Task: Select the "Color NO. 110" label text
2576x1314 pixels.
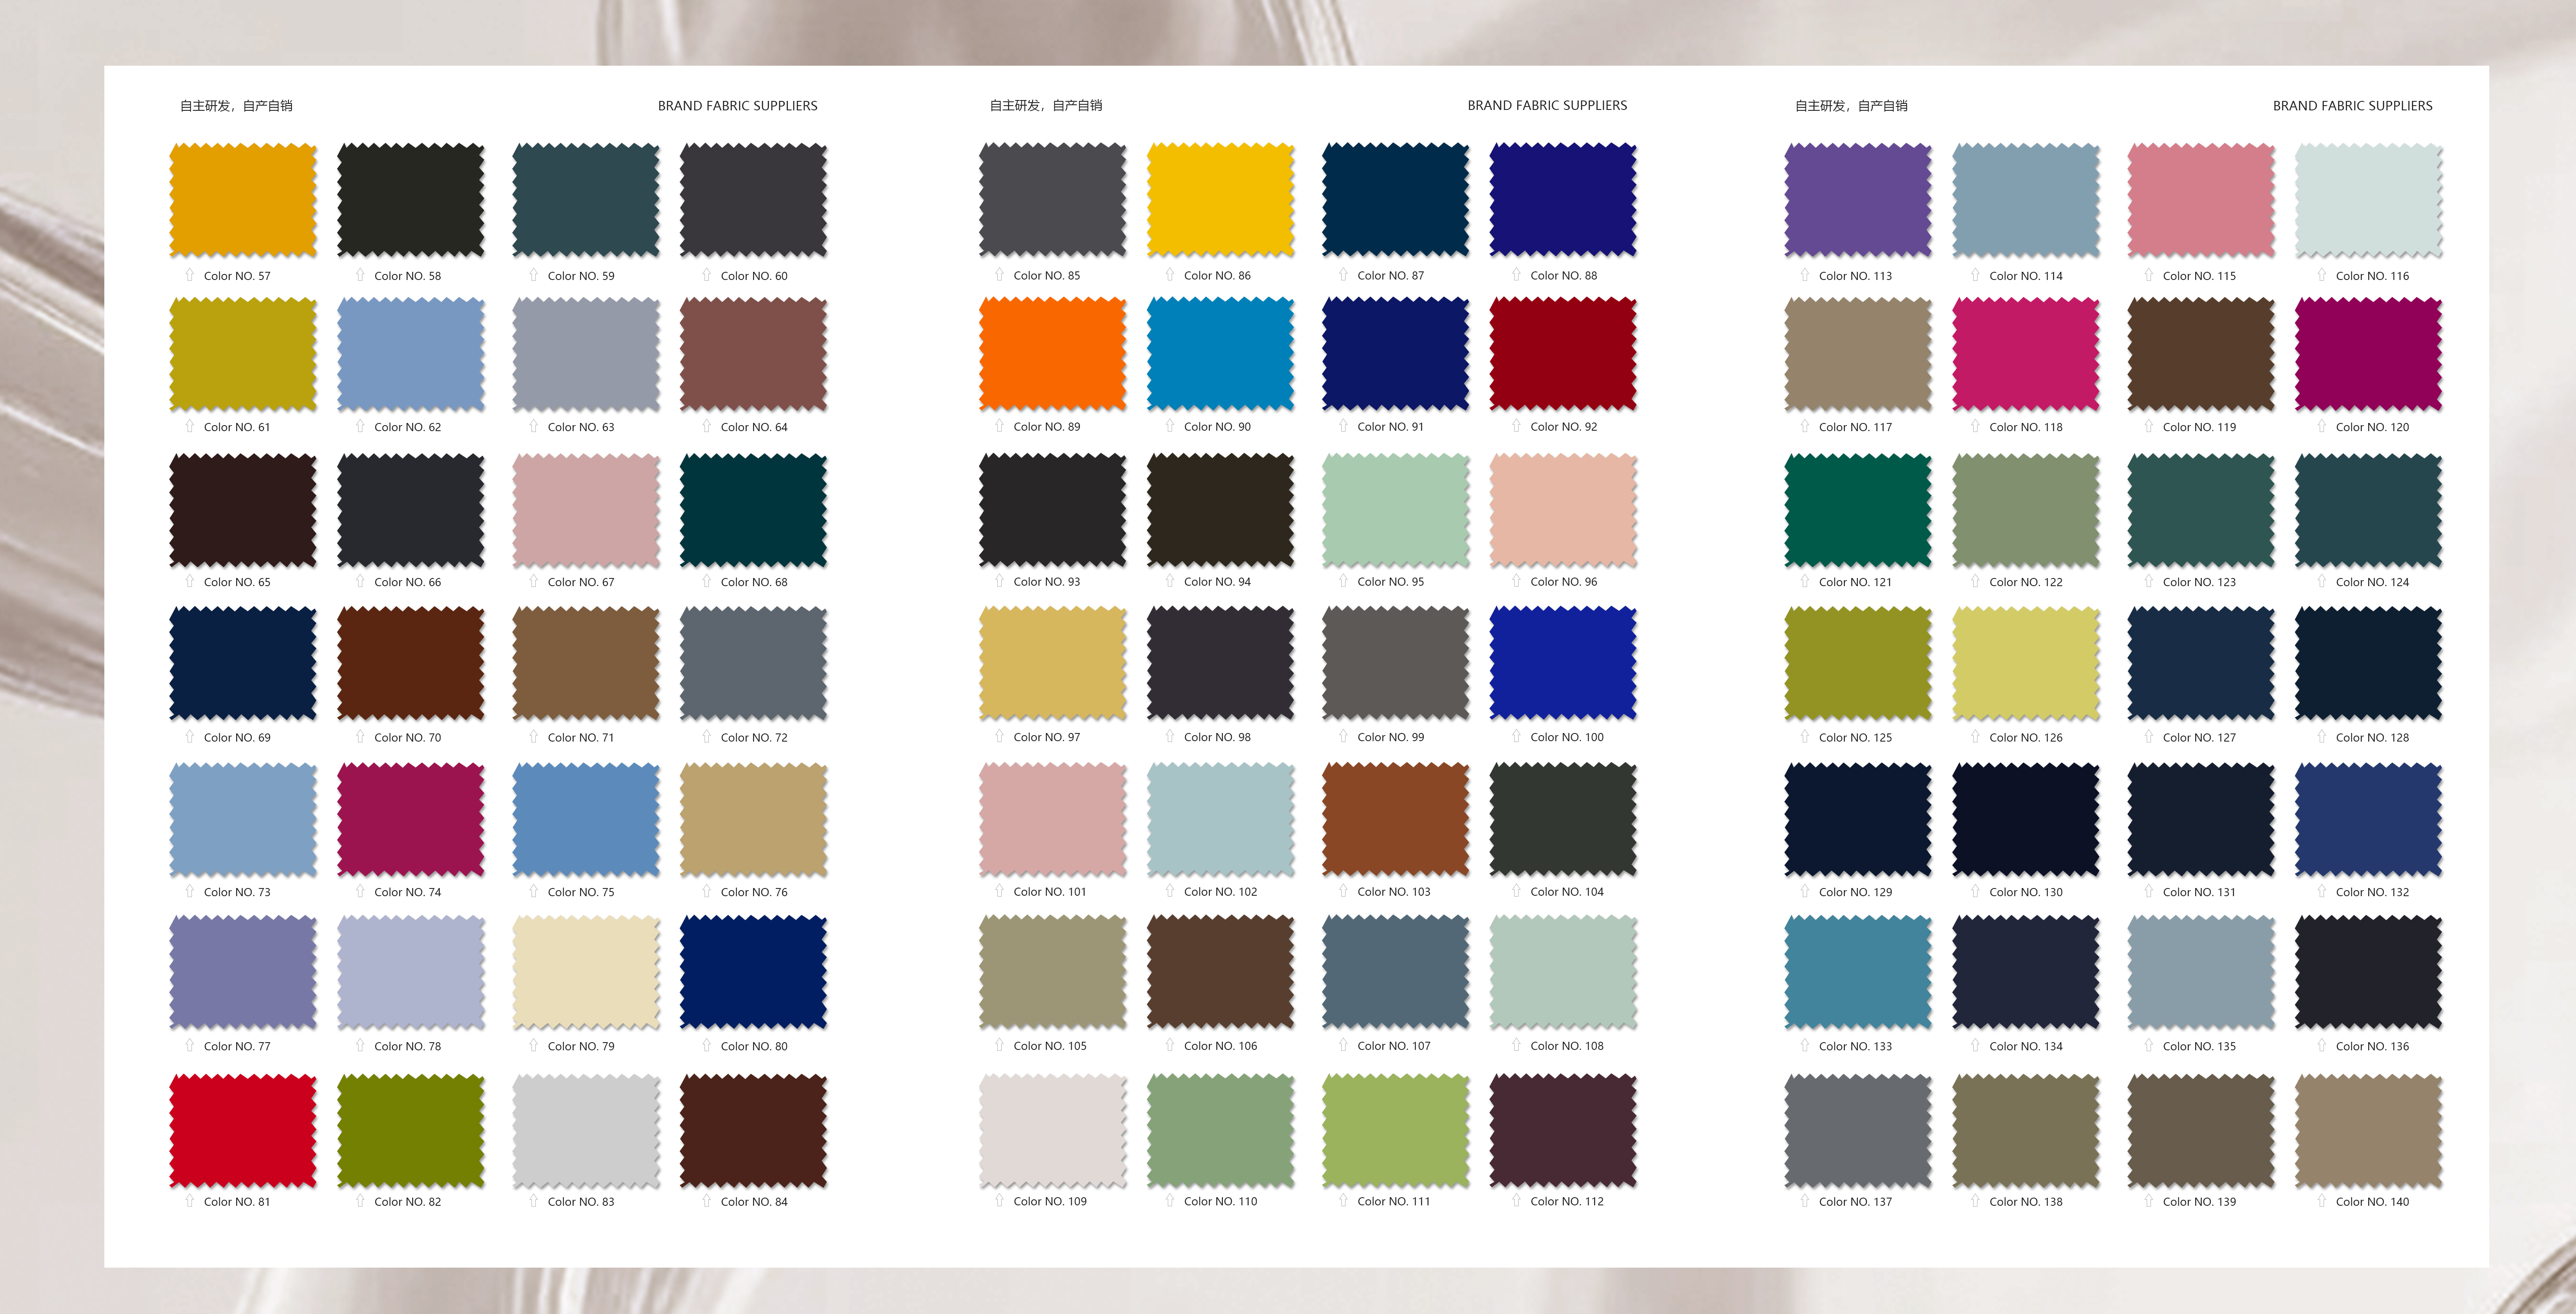Action: tap(1221, 1202)
